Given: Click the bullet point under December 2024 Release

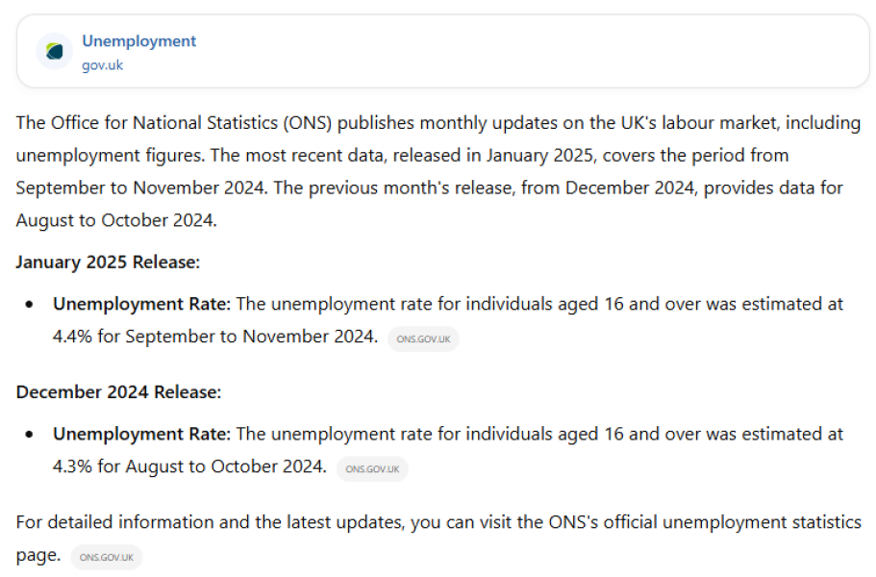Looking at the screenshot, I should [x=29, y=435].
